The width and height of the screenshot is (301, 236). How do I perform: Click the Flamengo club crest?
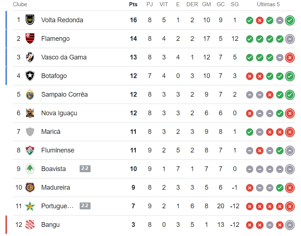coord(30,38)
